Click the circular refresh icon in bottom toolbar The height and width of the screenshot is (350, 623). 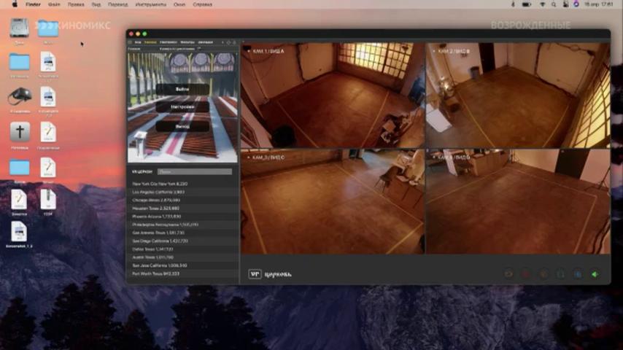(x=508, y=274)
